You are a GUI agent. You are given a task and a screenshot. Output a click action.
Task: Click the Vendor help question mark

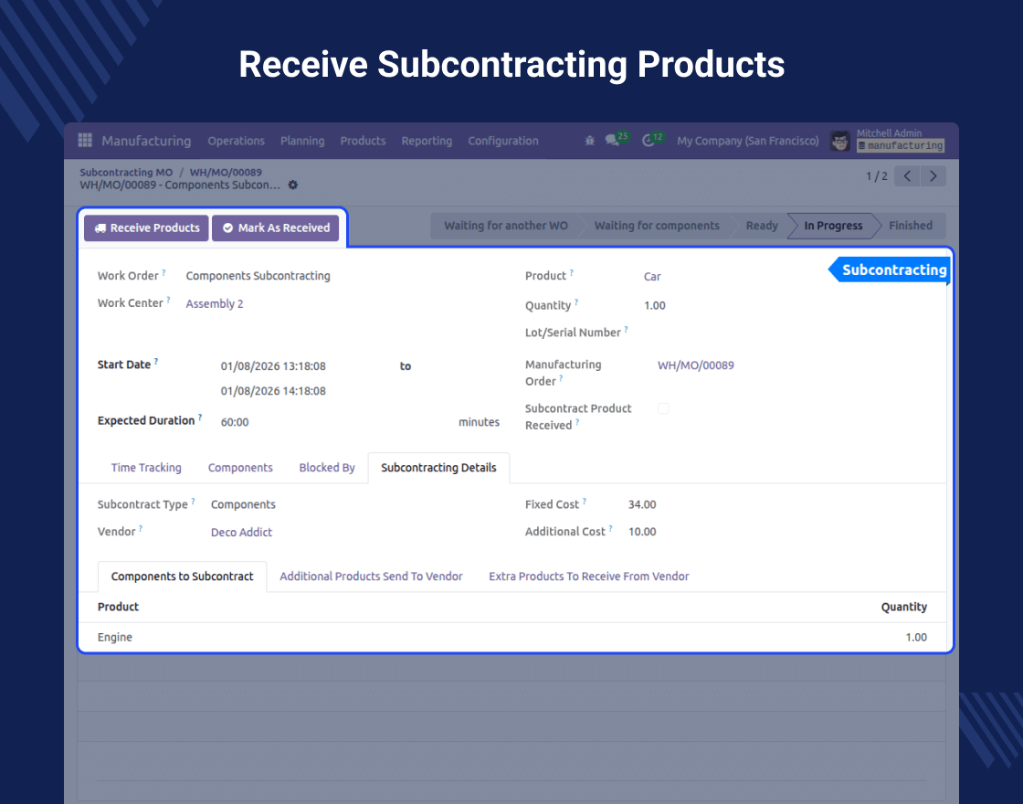141,529
